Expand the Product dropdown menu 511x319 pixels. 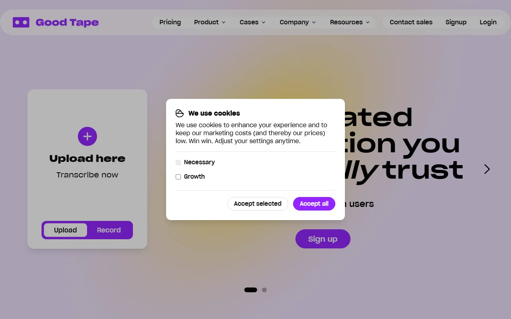[x=210, y=22]
